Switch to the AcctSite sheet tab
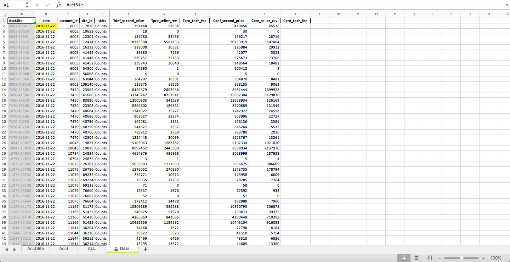Image resolution: width=510 pixels, height=262 pixels. [35, 249]
